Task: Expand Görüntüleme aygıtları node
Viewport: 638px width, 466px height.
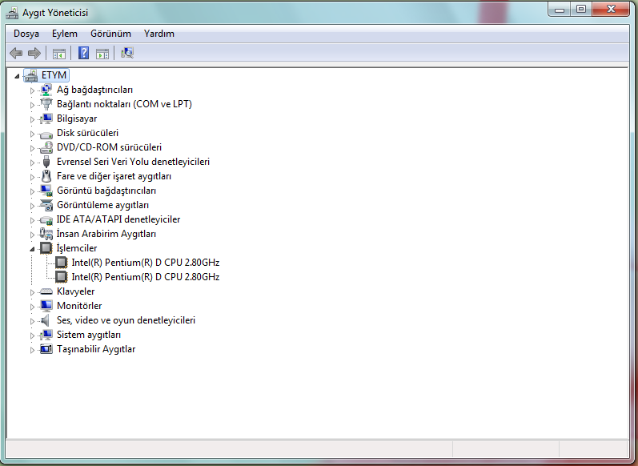Action: click(x=32, y=206)
